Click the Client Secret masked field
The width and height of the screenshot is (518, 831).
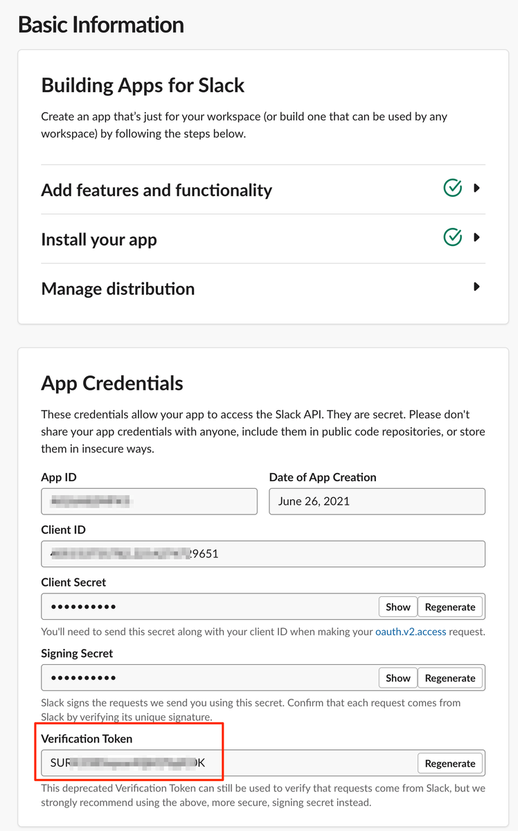pos(263,607)
